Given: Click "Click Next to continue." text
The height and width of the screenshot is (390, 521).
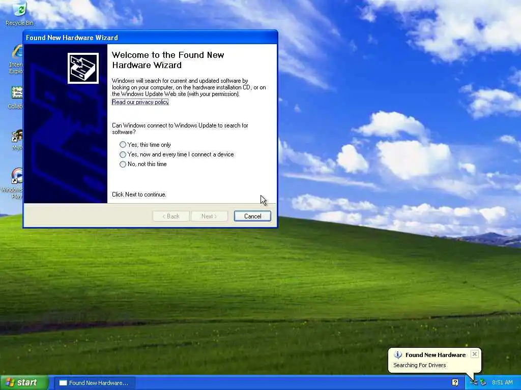Looking at the screenshot, I should (139, 194).
